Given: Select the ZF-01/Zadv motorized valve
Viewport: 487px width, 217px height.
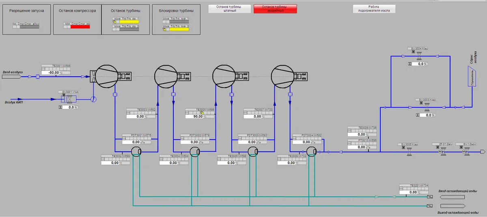Looking at the screenshot, I should tap(443, 152).
